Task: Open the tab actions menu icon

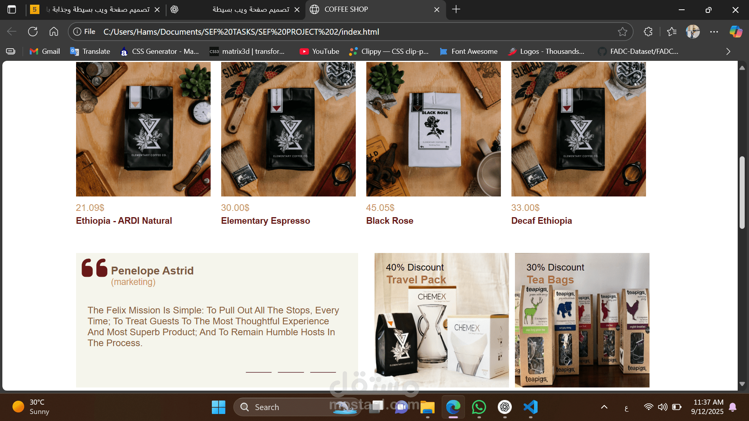Action: click(12, 9)
